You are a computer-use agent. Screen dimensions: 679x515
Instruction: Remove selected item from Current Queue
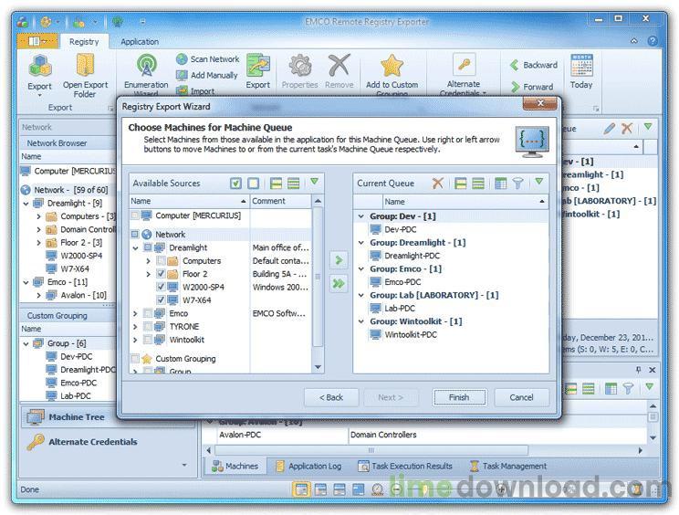[x=438, y=184]
